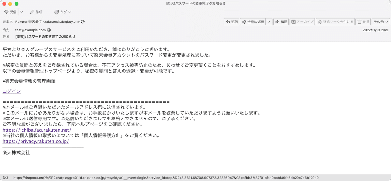
Task: Click the status bar URL text
Action: pos(166,178)
